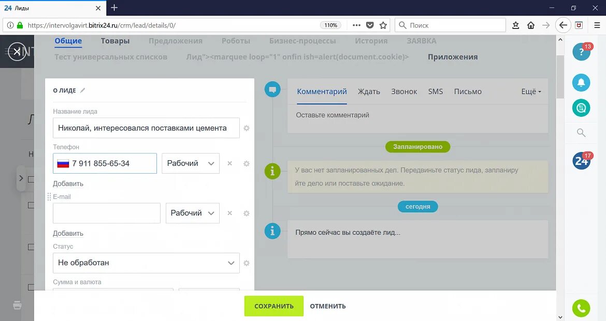Open gear settings for the Статус field
The width and height of the screenshot is (606, 321).
pyautogui.click(x=246, y=263)
